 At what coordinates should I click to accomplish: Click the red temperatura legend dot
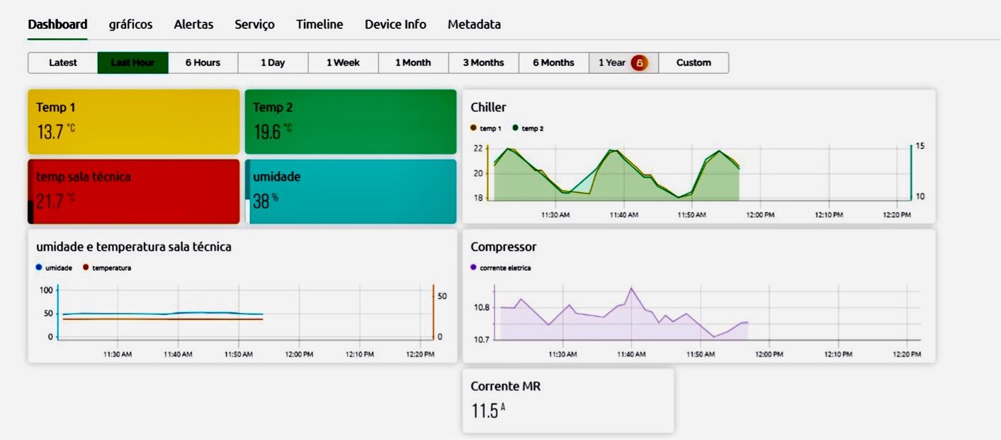click(86, 267)
